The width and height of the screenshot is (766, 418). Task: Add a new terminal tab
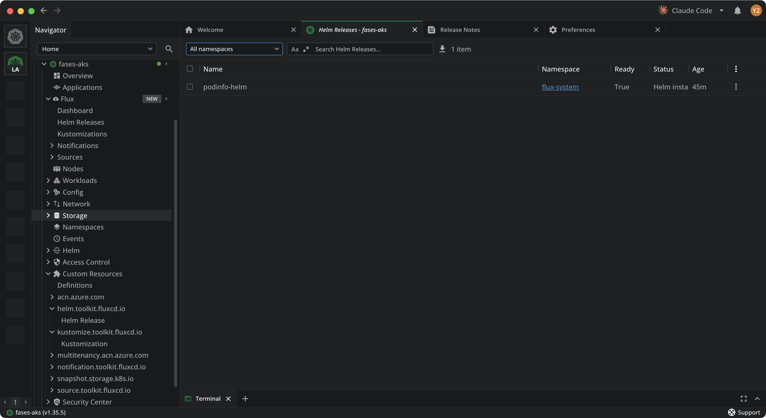coord(245,399)
